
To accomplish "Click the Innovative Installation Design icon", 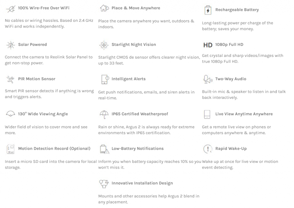I will 104,184.
